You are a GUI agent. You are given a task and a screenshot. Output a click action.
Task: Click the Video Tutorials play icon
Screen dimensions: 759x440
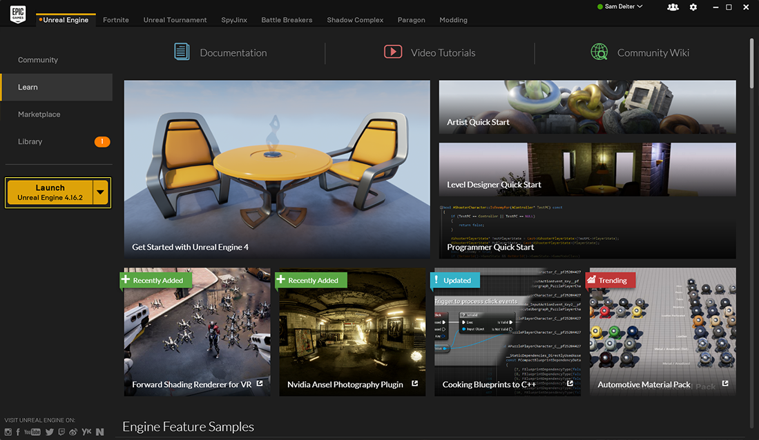393,52
